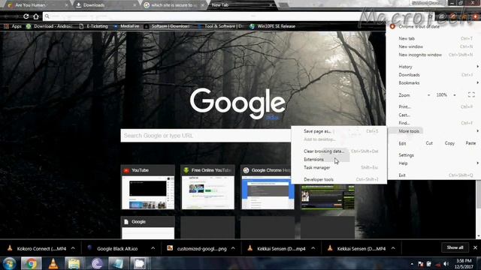Select Clear browsing data in submenu

[x=339, y=151]
